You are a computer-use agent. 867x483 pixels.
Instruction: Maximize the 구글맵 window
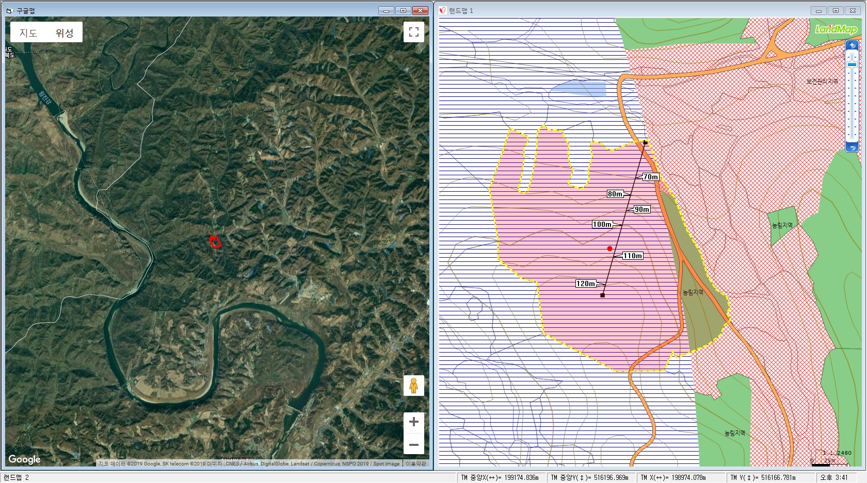[403, 10]
